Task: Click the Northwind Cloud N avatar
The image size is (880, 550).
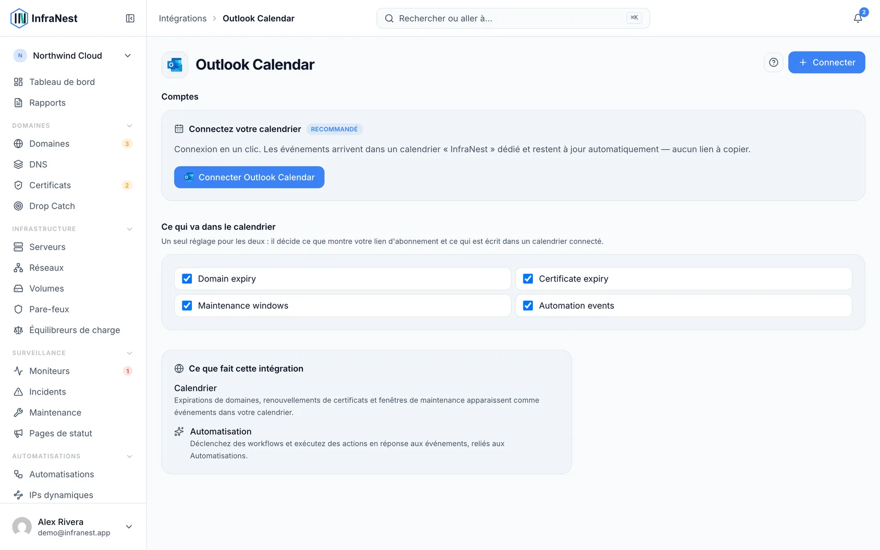Action: click(20, 56)
